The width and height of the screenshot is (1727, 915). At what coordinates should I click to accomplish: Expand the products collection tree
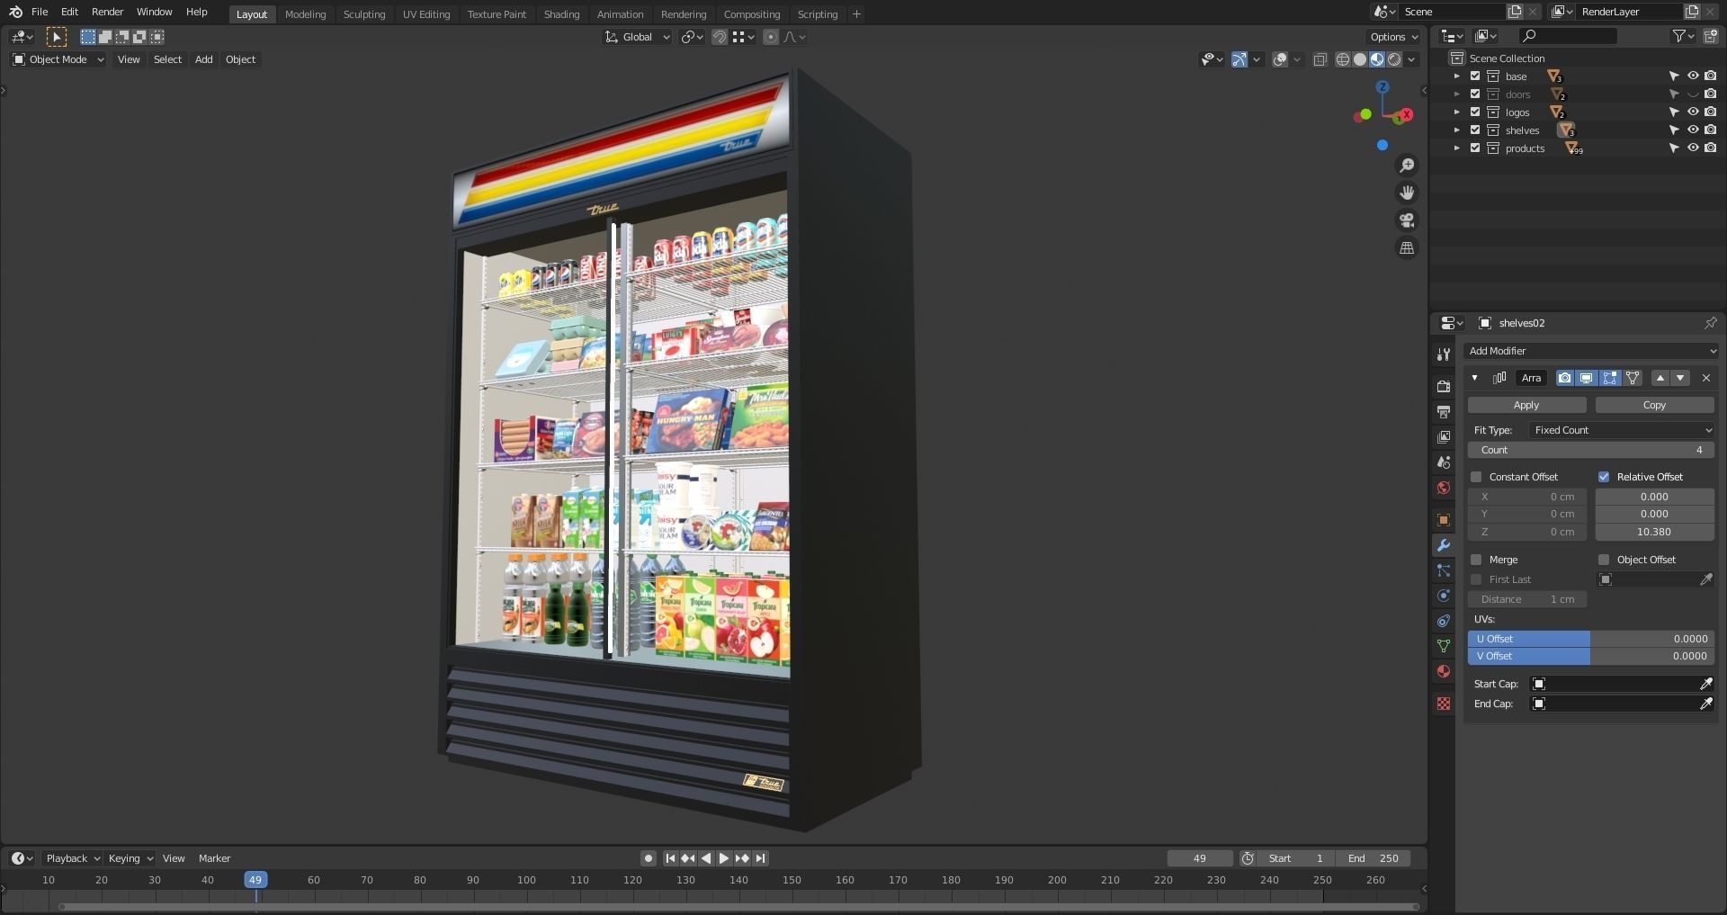[x=1457, y=148]
